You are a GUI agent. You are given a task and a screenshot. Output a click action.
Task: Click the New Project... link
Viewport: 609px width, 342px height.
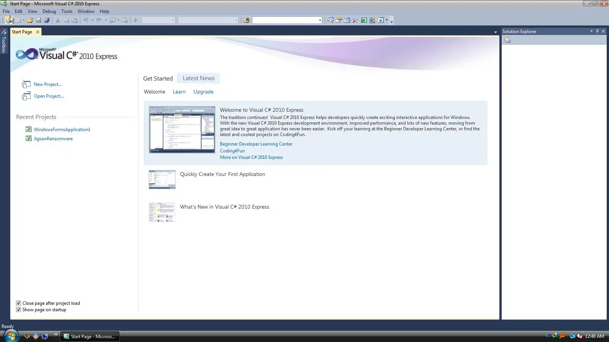(x=48, y=84)
